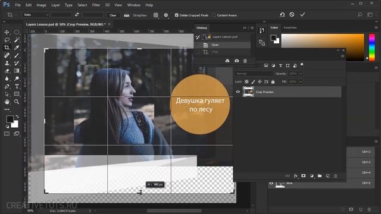This screenshot has height=214, width=381.
Task: Create new snapshot with camera icon
Action: 236,61
